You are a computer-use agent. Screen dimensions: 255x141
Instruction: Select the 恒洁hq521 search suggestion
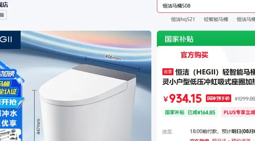point(183,19)
